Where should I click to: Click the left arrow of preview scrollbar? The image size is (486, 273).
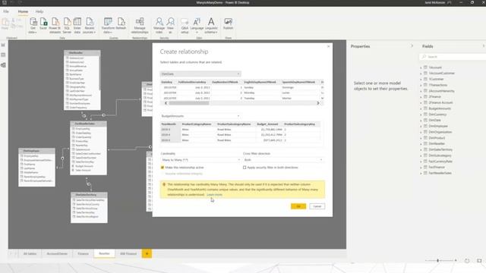coord(166,103)
